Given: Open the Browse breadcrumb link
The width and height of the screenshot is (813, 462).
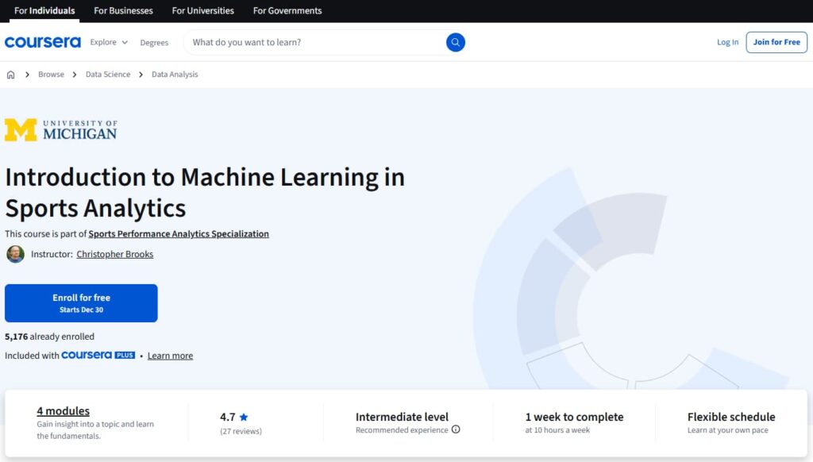Looking at the screenshot, I should tap(51, 74).
